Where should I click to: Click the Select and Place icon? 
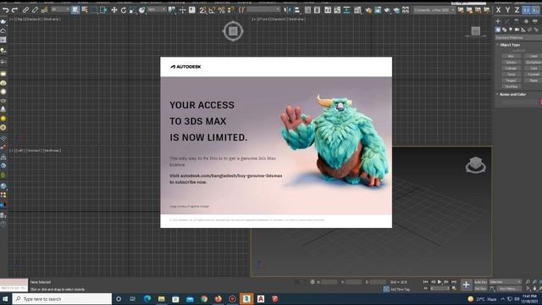[x=141, y=10]
